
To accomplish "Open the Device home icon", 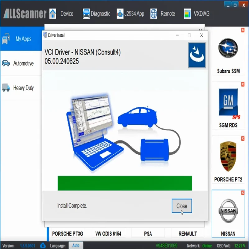I will [x=53, y=14].
